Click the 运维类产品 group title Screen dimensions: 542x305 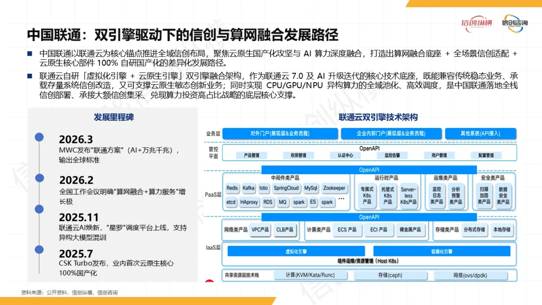[445, 178]
